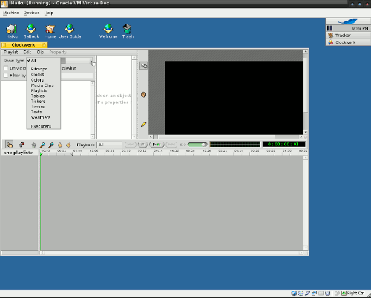This screenshot has height=298, width=371.
Task: Click the timeline horizontal scrollbar at the bottom
Action: (171, 253)
